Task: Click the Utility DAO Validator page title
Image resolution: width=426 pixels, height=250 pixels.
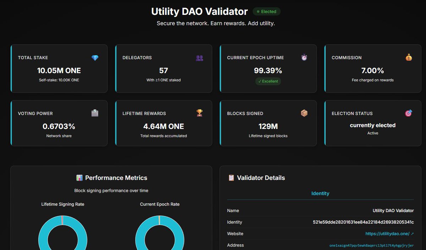Action: click(200, 11)
